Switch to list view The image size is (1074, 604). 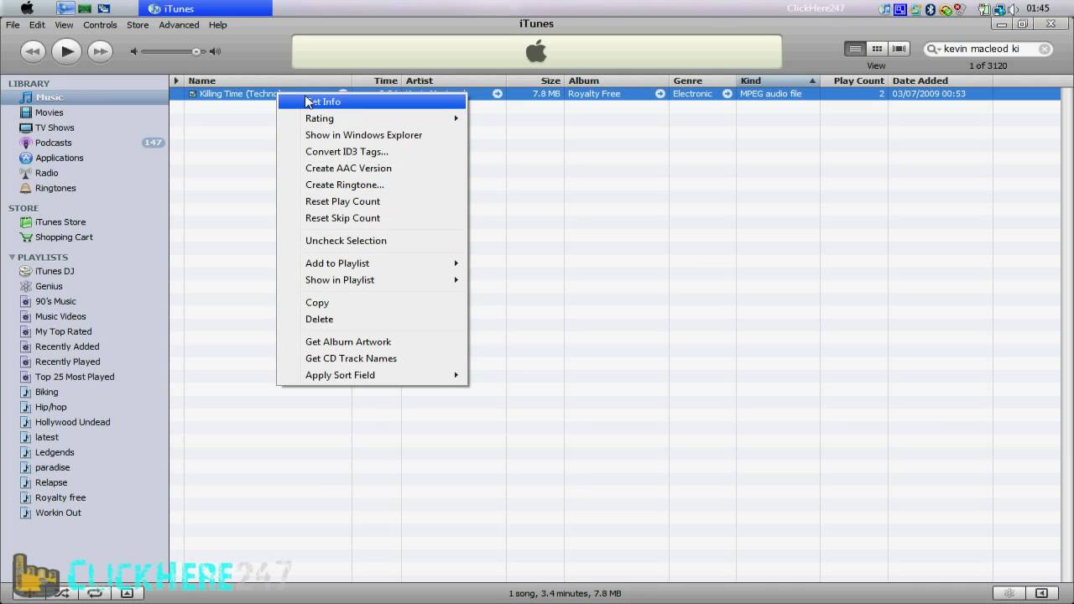coord(855,49)
